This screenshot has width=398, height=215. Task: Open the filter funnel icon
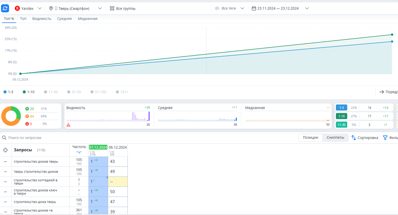[x=385, y=138]
